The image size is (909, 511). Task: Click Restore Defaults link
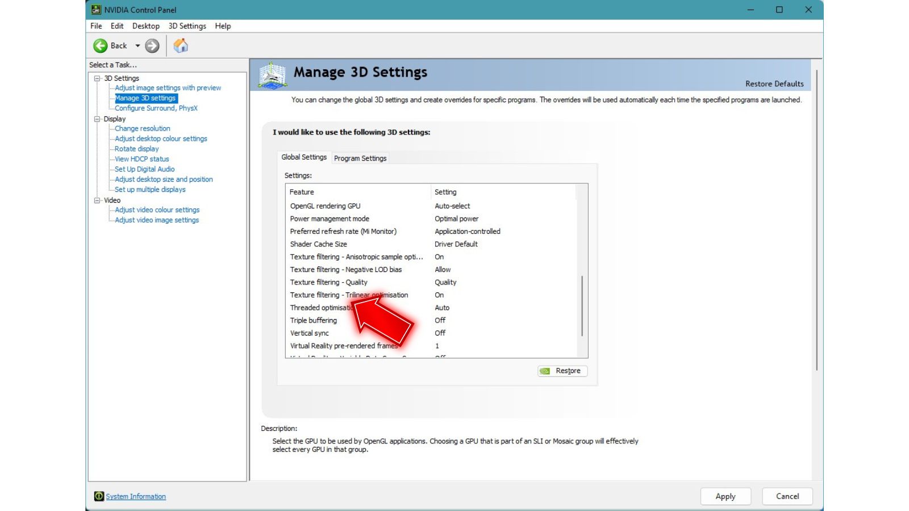click(774, 84)
